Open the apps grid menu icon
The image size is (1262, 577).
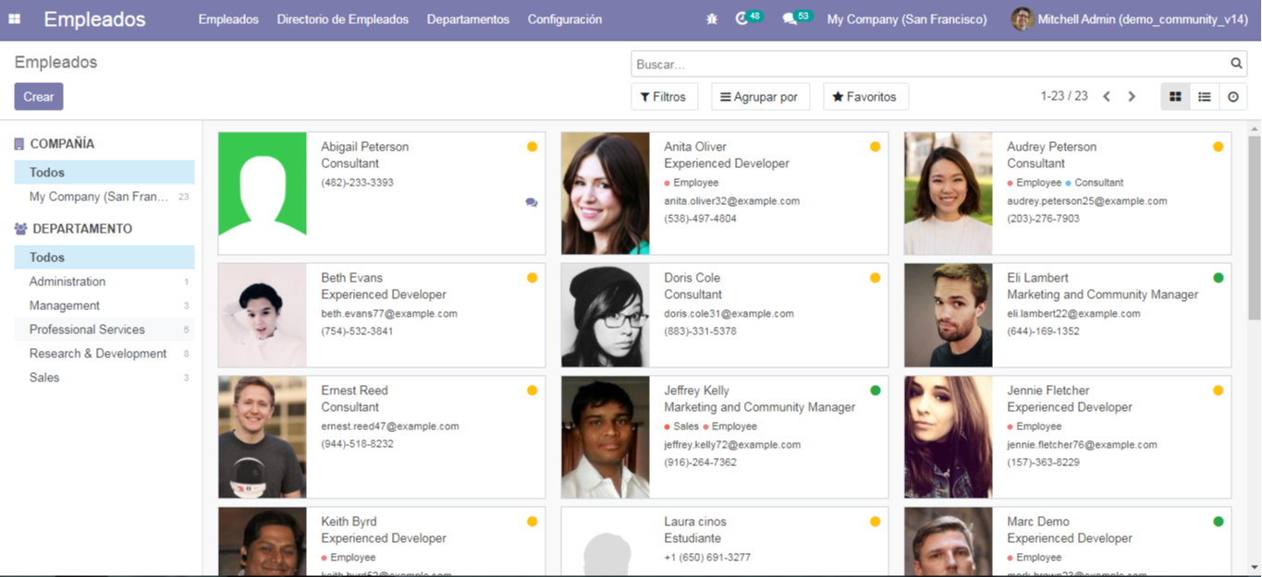click(15, 19)
